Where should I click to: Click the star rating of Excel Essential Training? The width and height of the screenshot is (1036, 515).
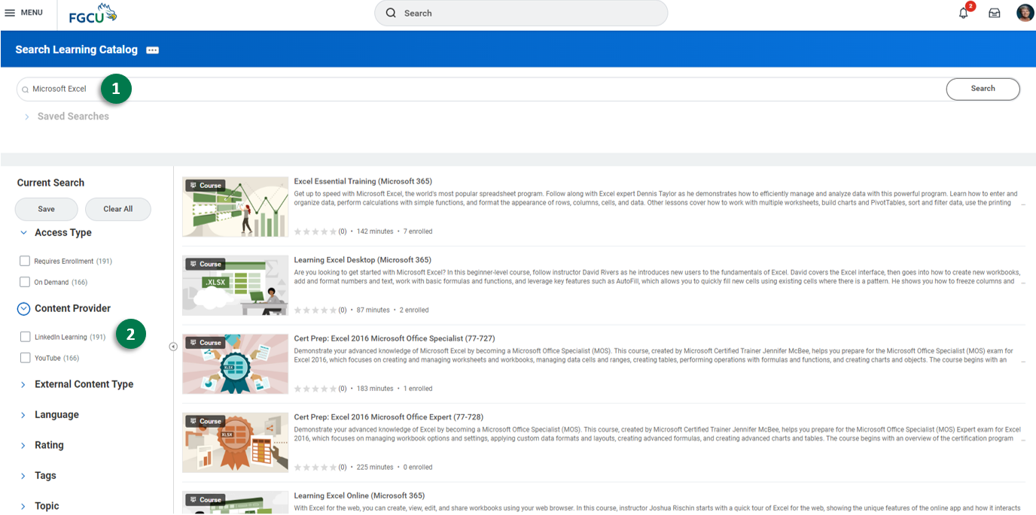click(x=315, y=232)
